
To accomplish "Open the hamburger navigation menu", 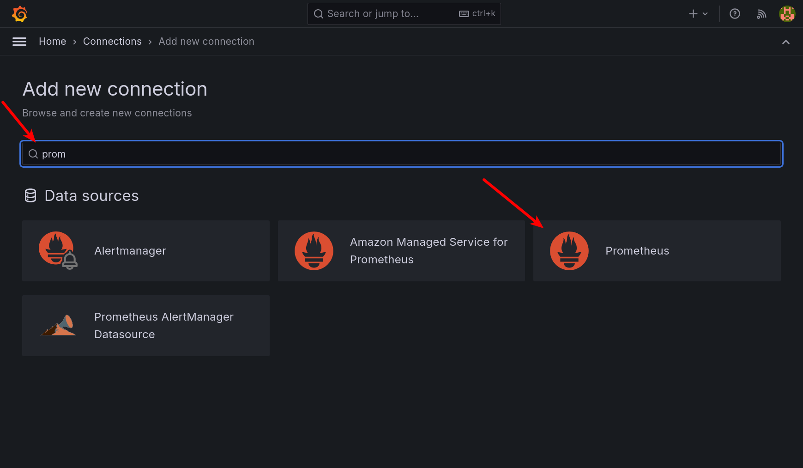I will [19, 42].
